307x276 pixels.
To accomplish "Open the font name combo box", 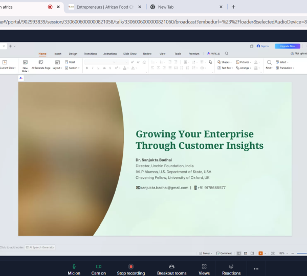I will (x=100, y=62).
